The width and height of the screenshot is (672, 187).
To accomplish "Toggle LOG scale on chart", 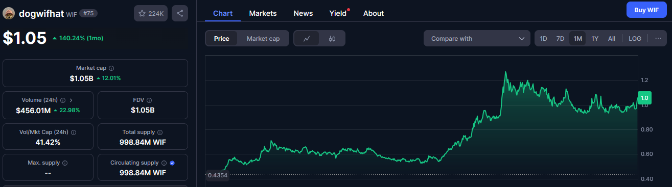I will point(635,38).
